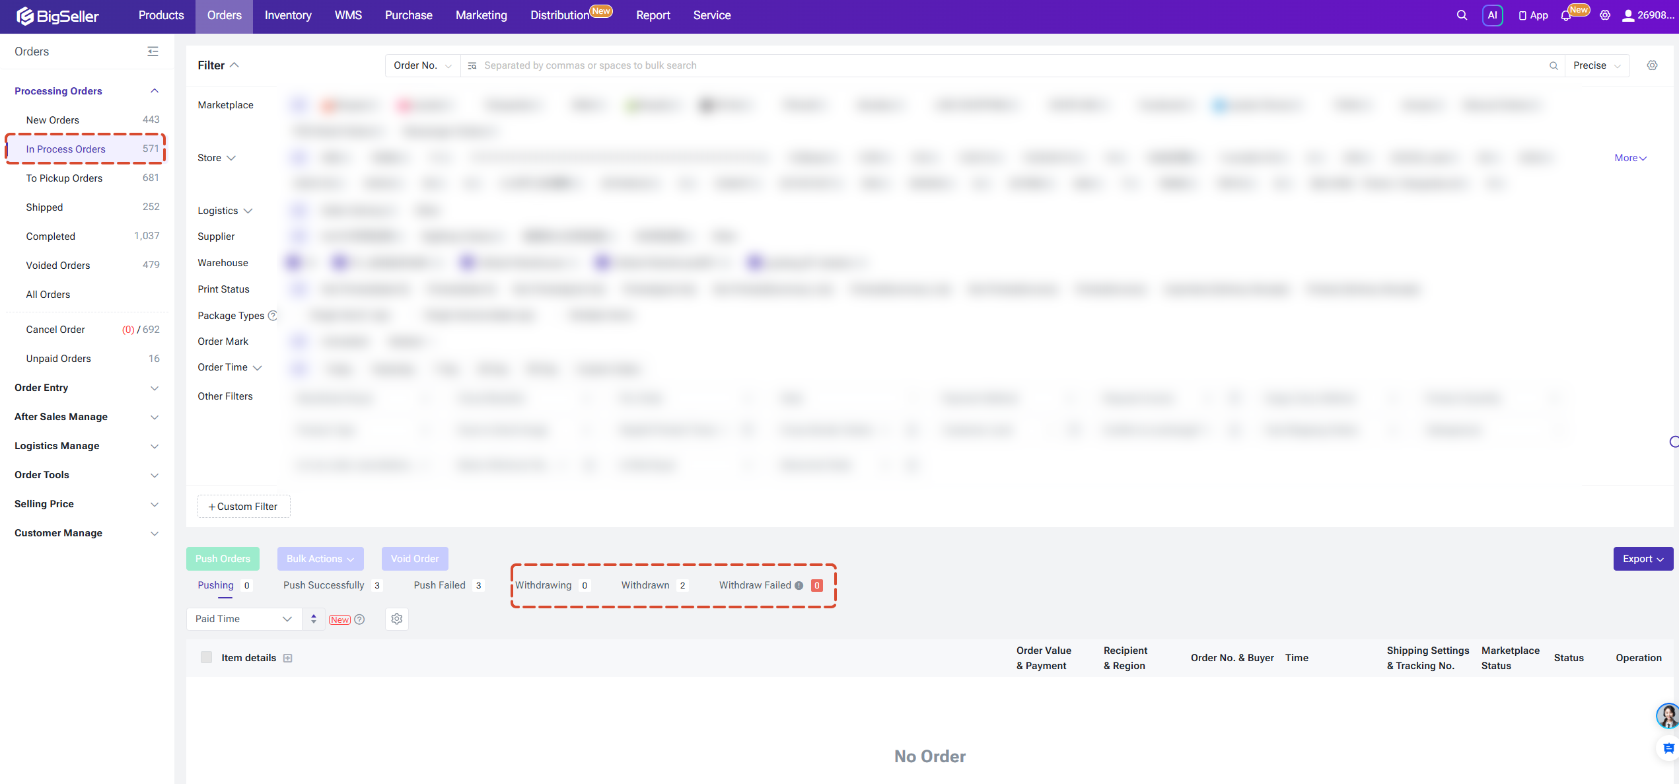
Task: Open filter settings gear icon
Action: [1652, 65]
